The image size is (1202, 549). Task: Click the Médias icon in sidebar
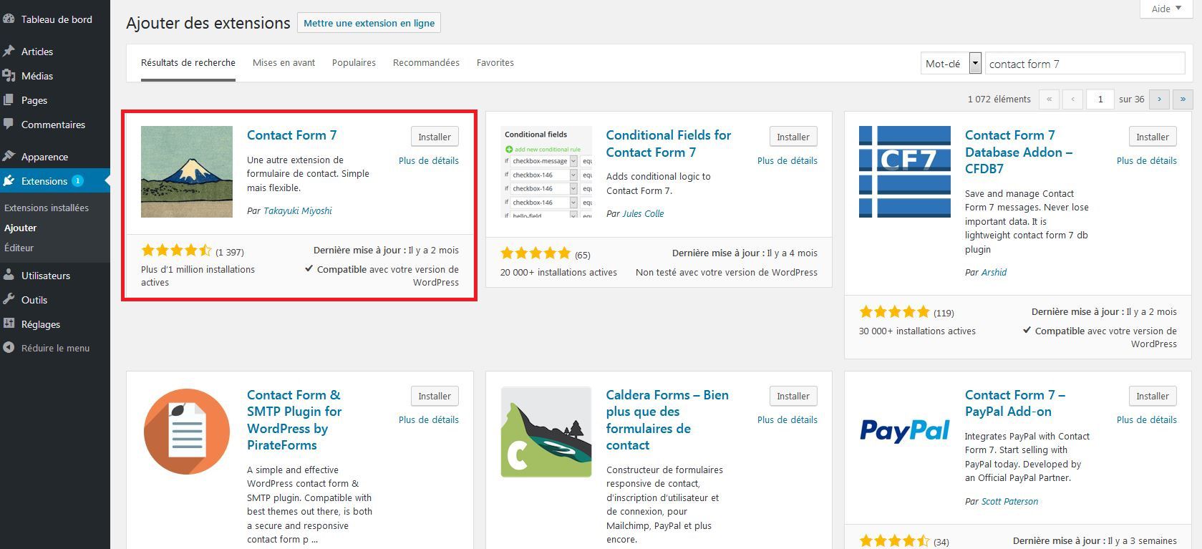click(x=9, y=76)
